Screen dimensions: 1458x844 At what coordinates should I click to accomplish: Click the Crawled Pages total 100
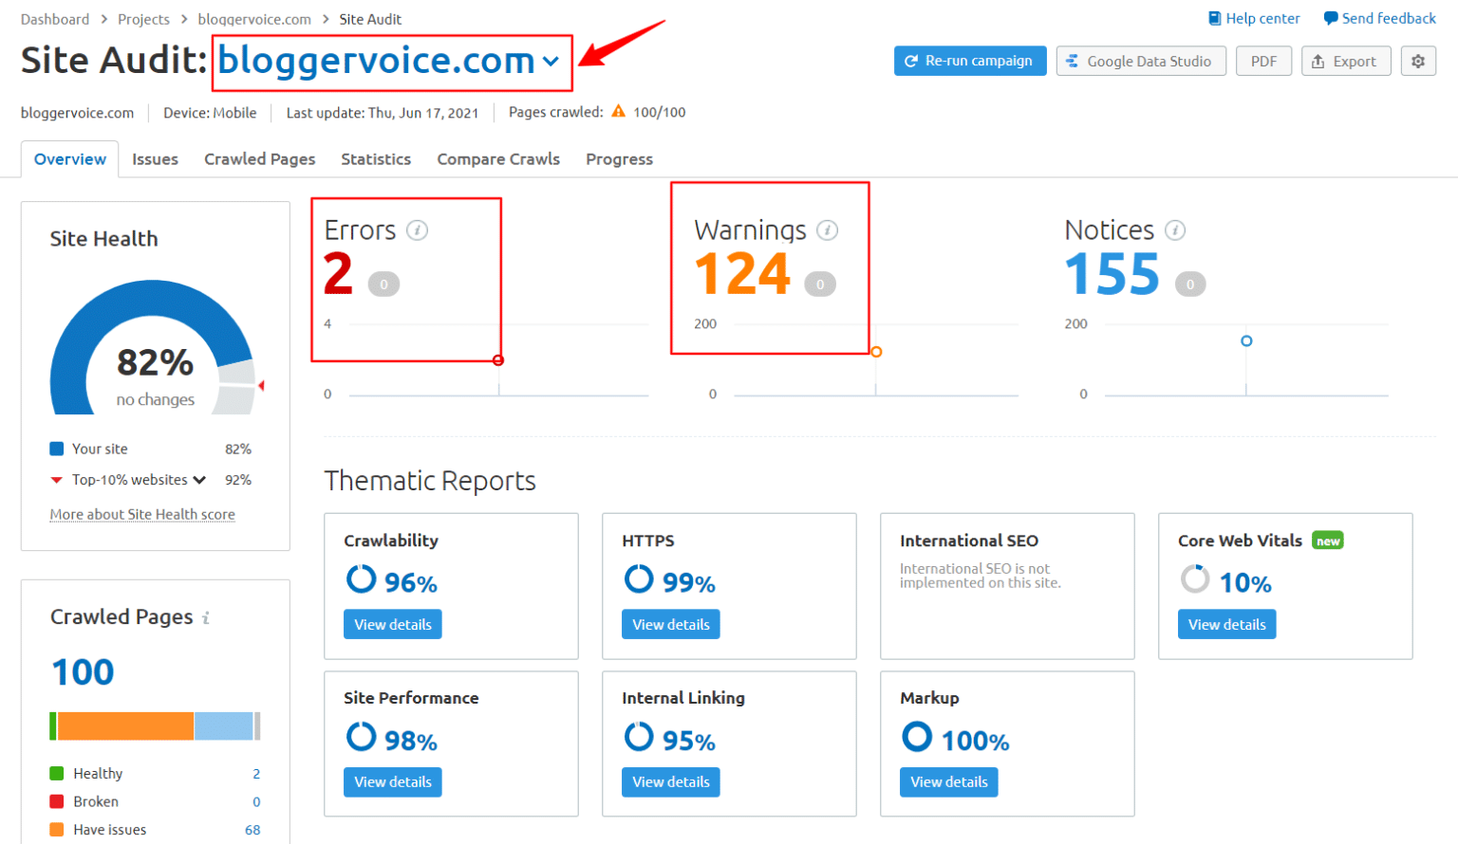point(83,672)
